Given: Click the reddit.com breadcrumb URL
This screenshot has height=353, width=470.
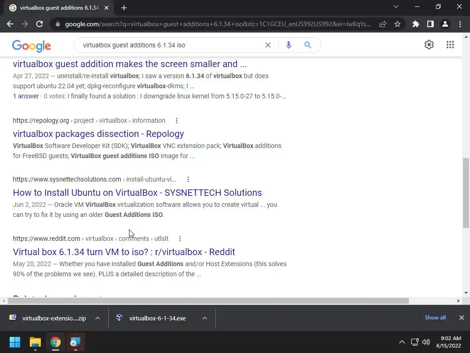Looking at the screenshot, I should click(90, 239).
